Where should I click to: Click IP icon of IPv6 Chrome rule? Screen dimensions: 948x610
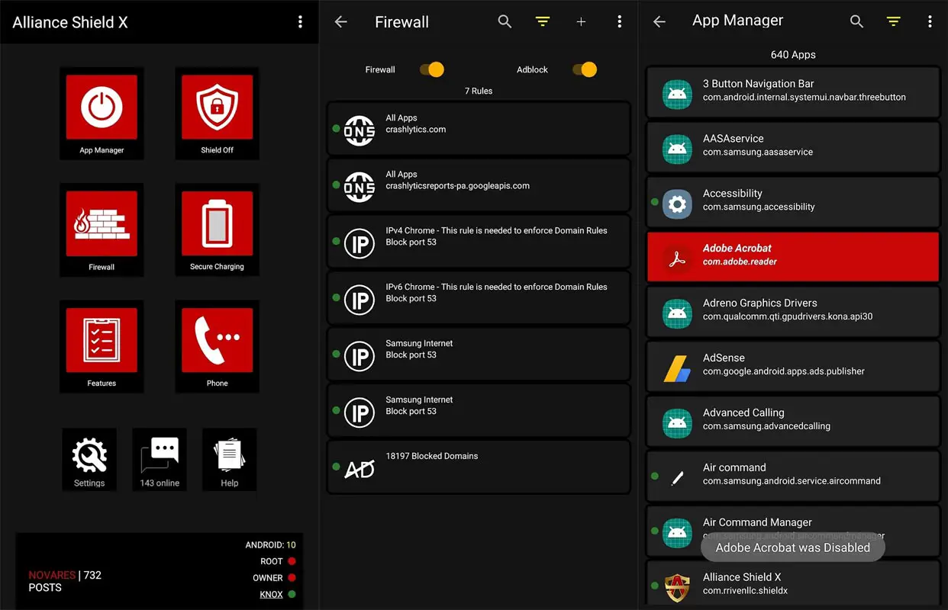click(360, 300)
